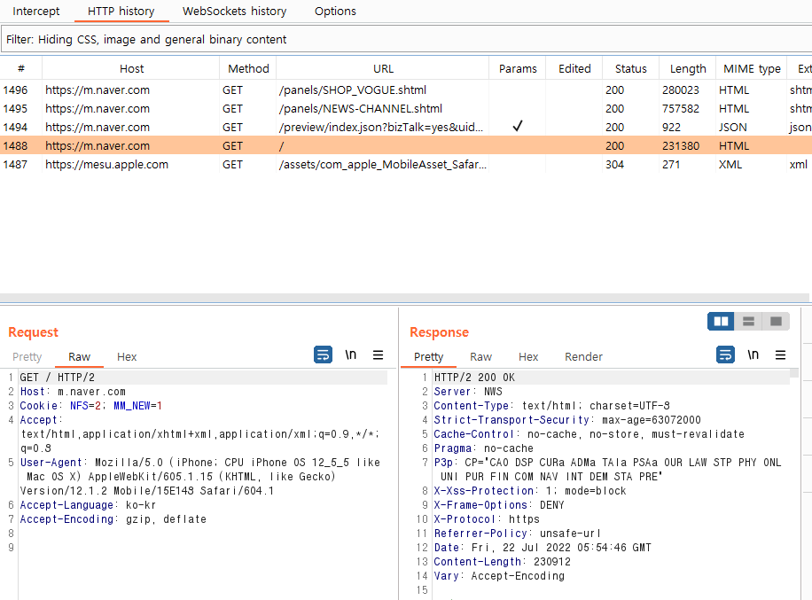This screenshot has width=812, height=600.
Task: Switch Request view to Raw tab
Action: 79,356
